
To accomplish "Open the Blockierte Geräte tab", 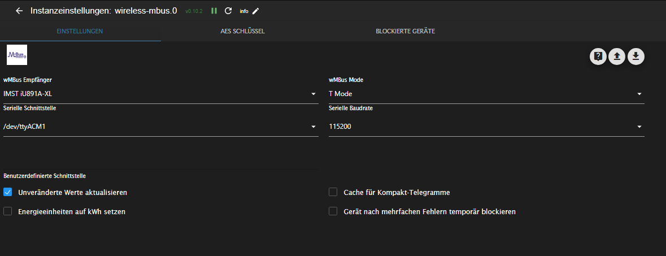I will 405,31.
